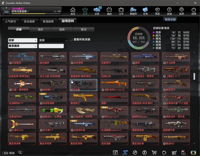Select the 武器 sub-tab
Viewport: 200px width, 156px height.
point(19,29)
